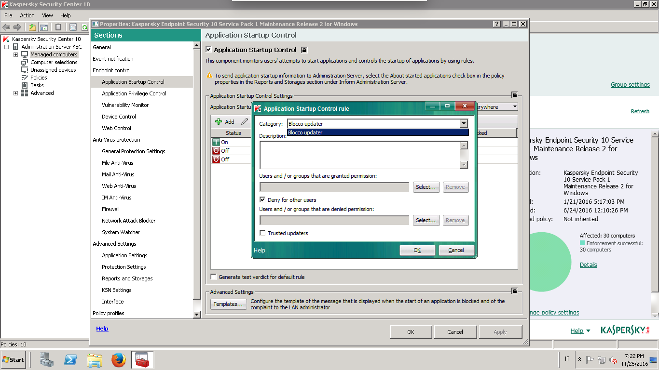
Task: Enable the Trusted updaters checkbox
Action: click(x=262, y=233)
